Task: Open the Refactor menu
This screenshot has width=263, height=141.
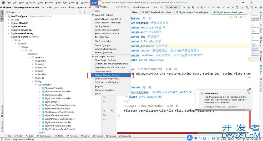Action: click(x=49, y=3)
